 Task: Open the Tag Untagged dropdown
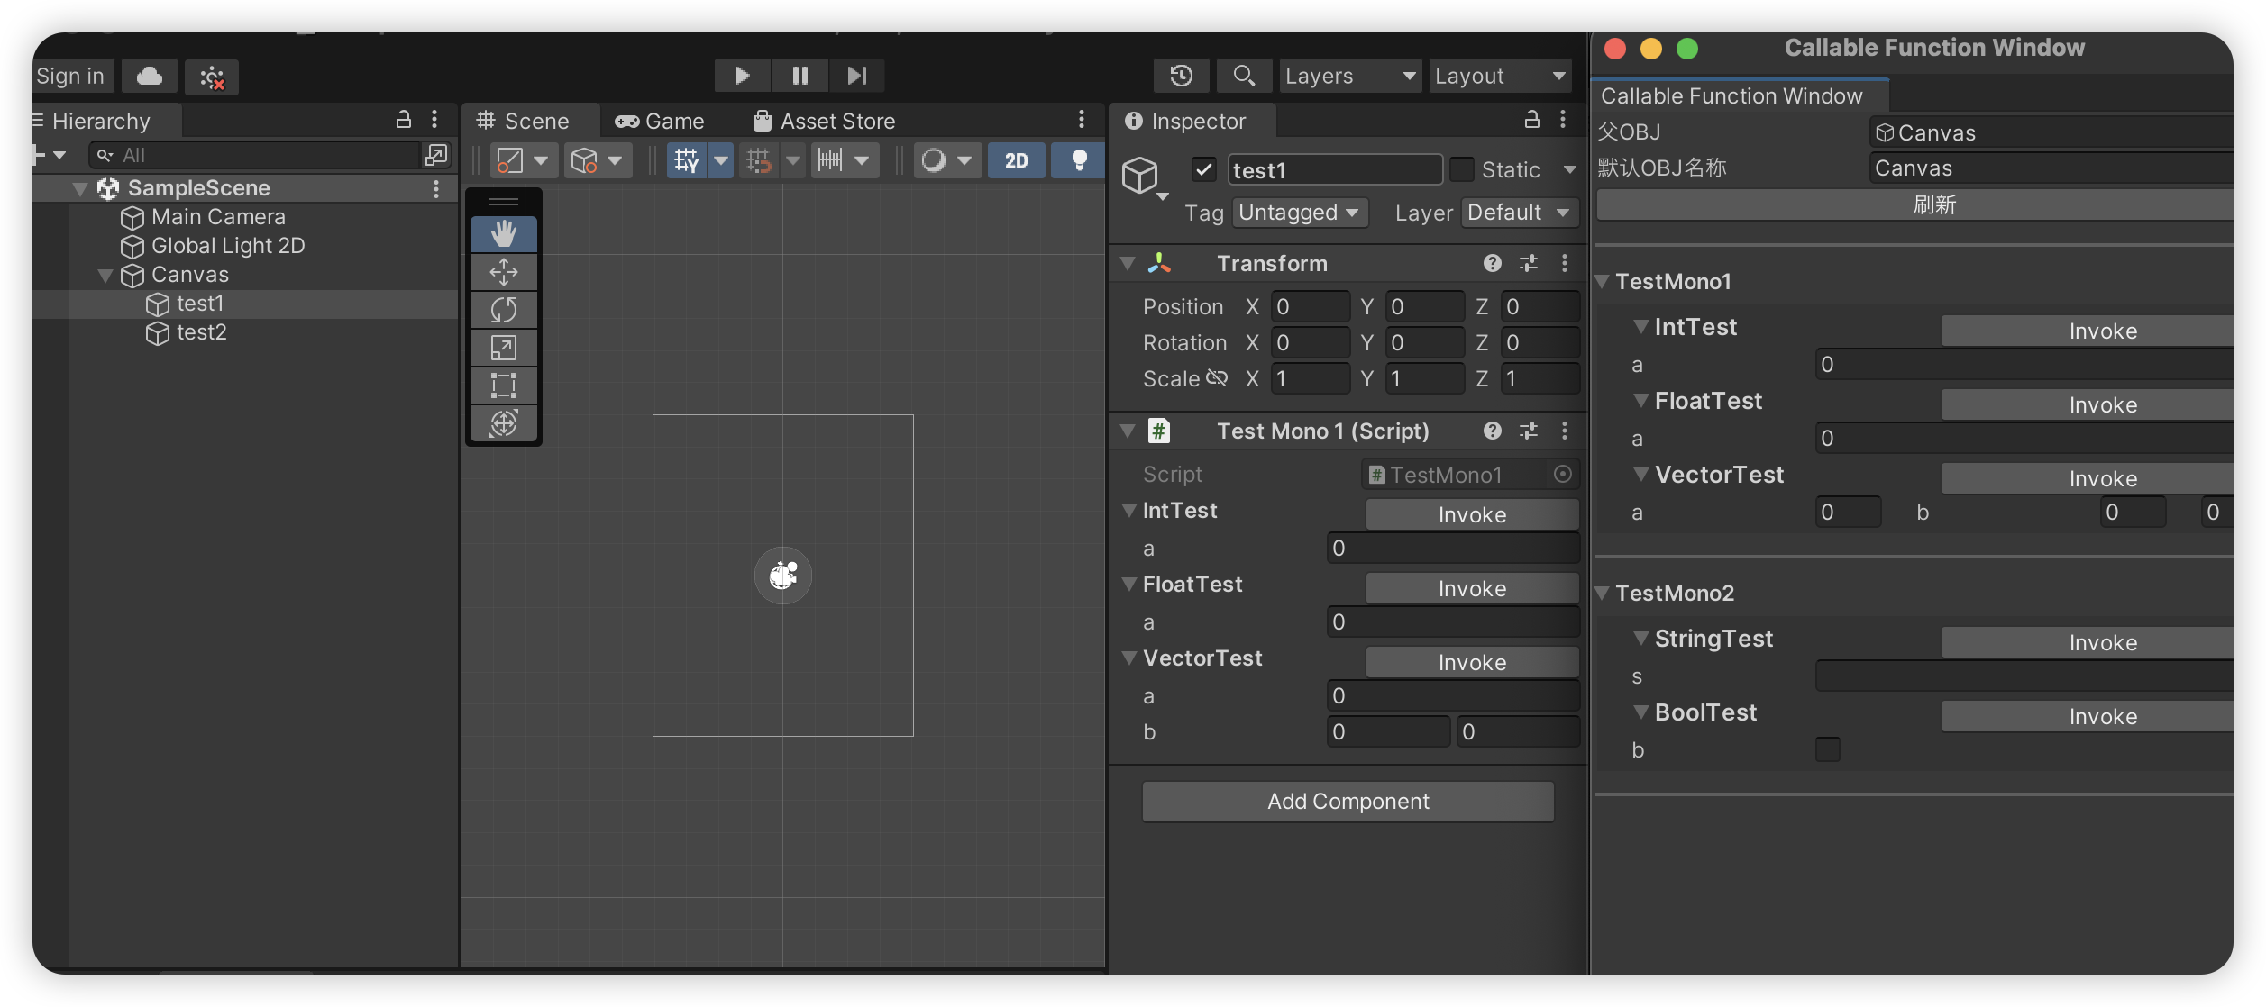coord(1299,213)
